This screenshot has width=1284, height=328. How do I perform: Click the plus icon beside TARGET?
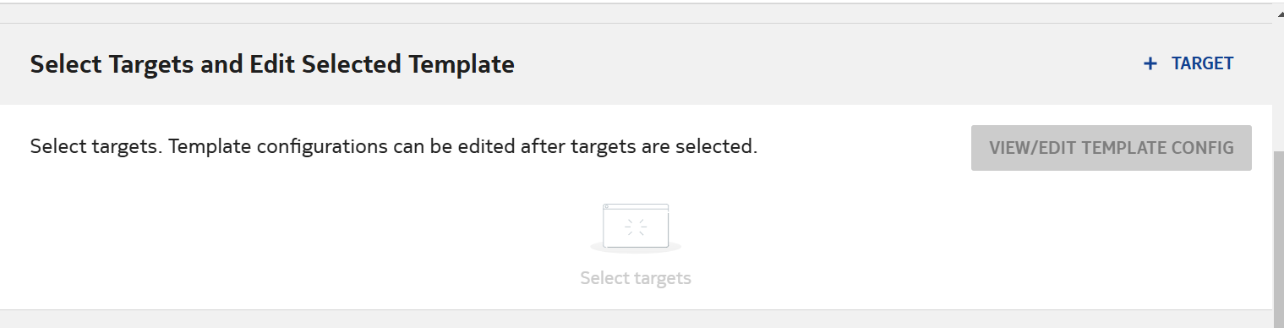[1150, 63]
